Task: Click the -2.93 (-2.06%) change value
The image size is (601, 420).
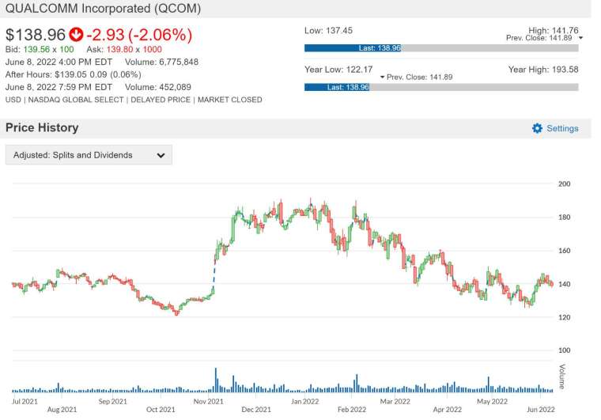Action: tap(139, 35)
